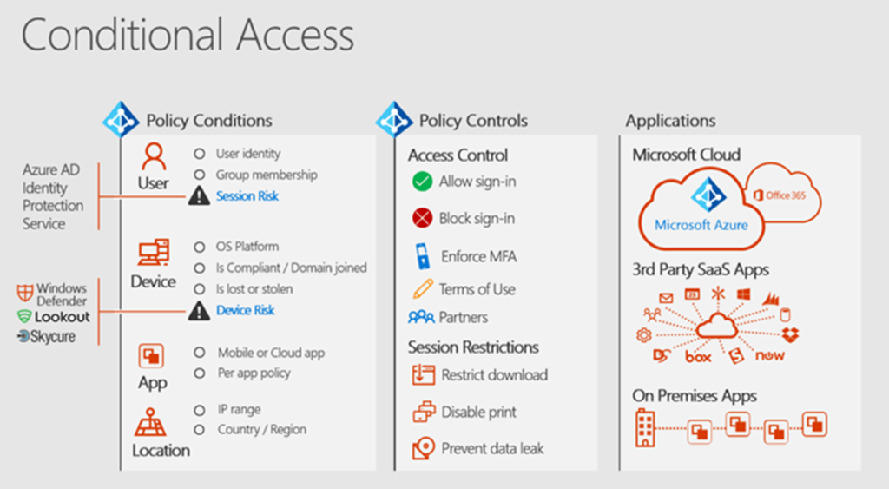Viewport: 889px width, 489px height.
Task: Open the Session Risk link
Action: [247, 195]
